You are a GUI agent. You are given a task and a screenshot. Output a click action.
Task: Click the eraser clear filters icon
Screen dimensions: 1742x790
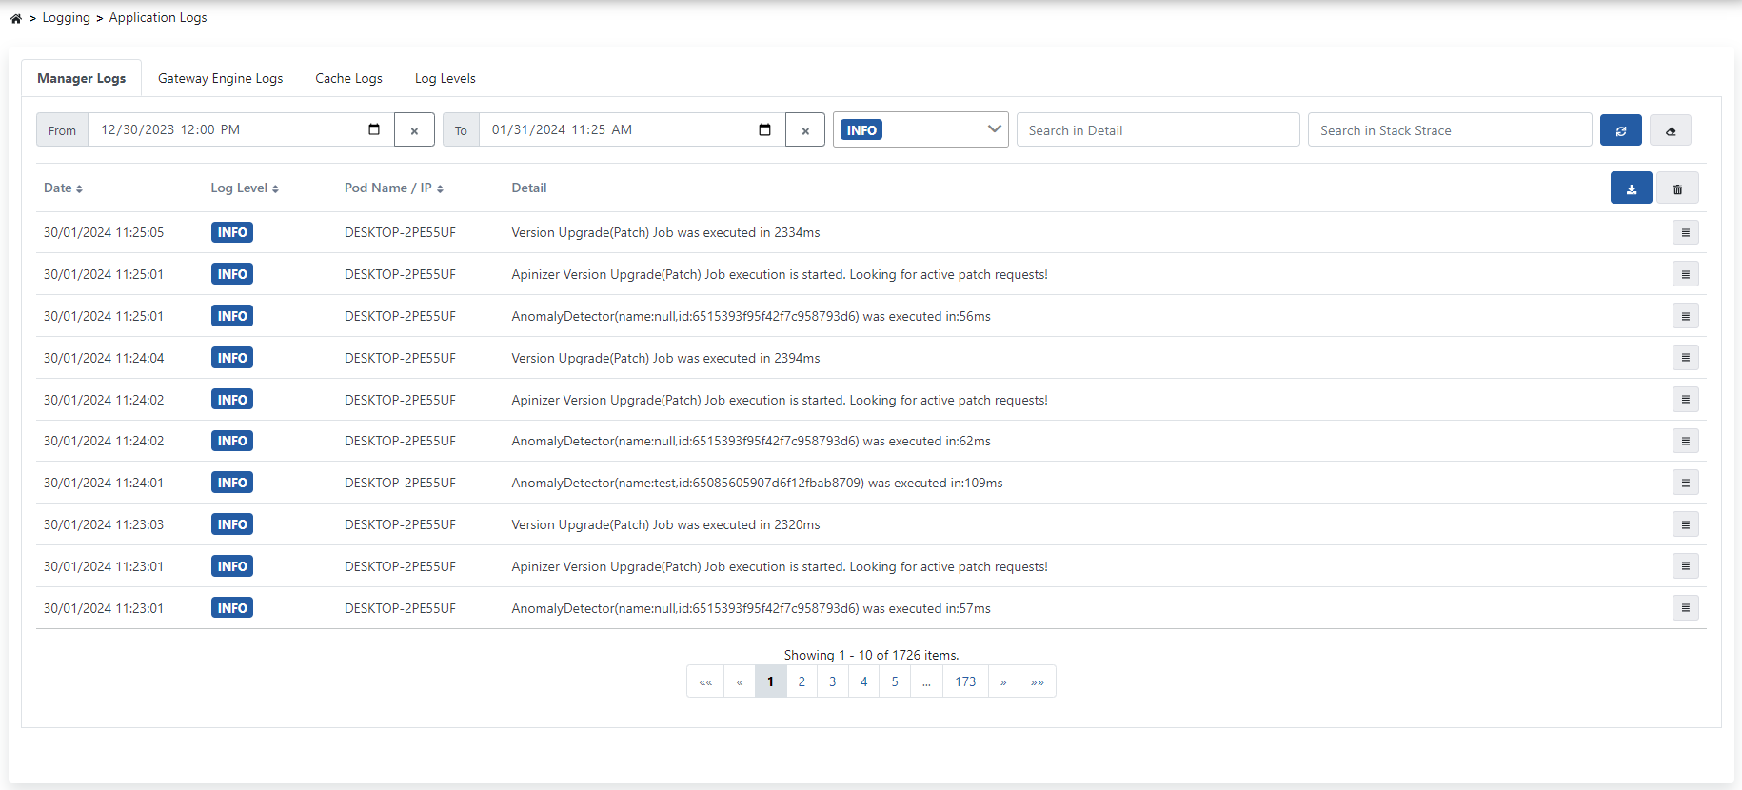(1670, 130)
